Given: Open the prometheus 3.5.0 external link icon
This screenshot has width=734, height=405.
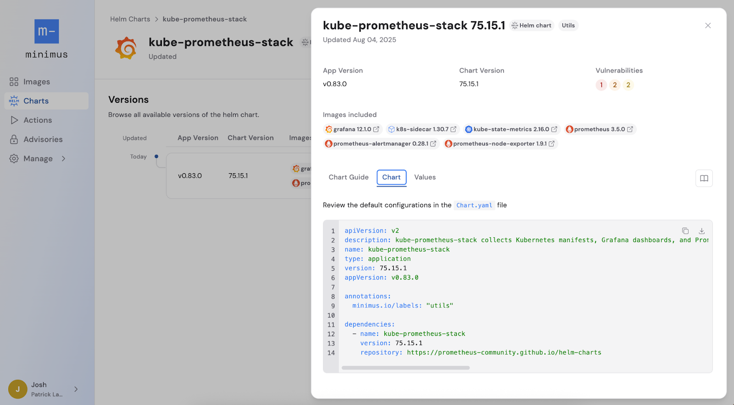Looking at the screenshot, I should click(630, 129).
